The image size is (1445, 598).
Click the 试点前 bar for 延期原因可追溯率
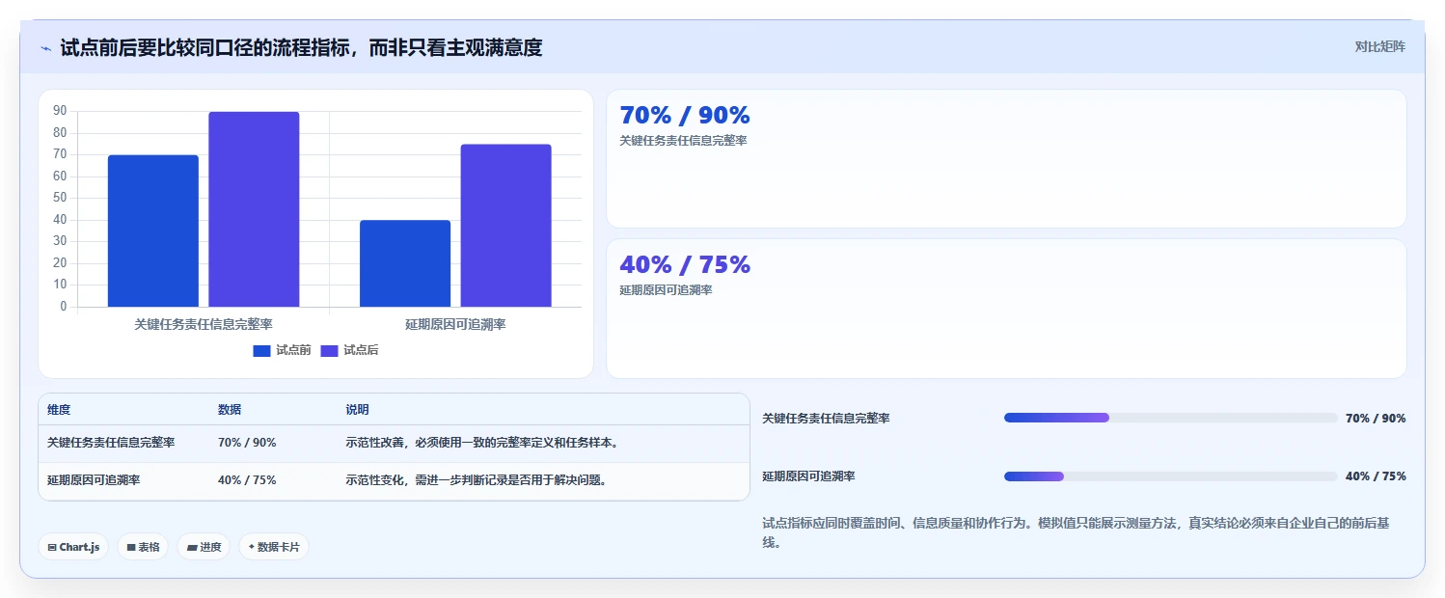[405, 263]
